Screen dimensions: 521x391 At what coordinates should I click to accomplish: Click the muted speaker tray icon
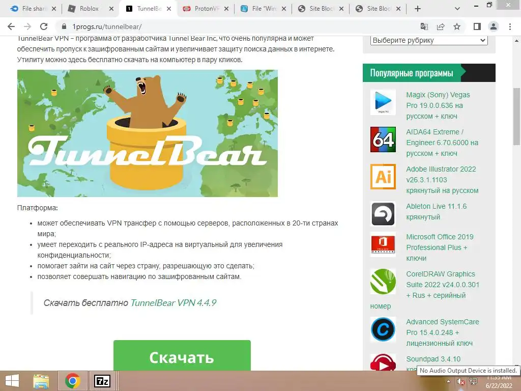click(x=461, y=381)
